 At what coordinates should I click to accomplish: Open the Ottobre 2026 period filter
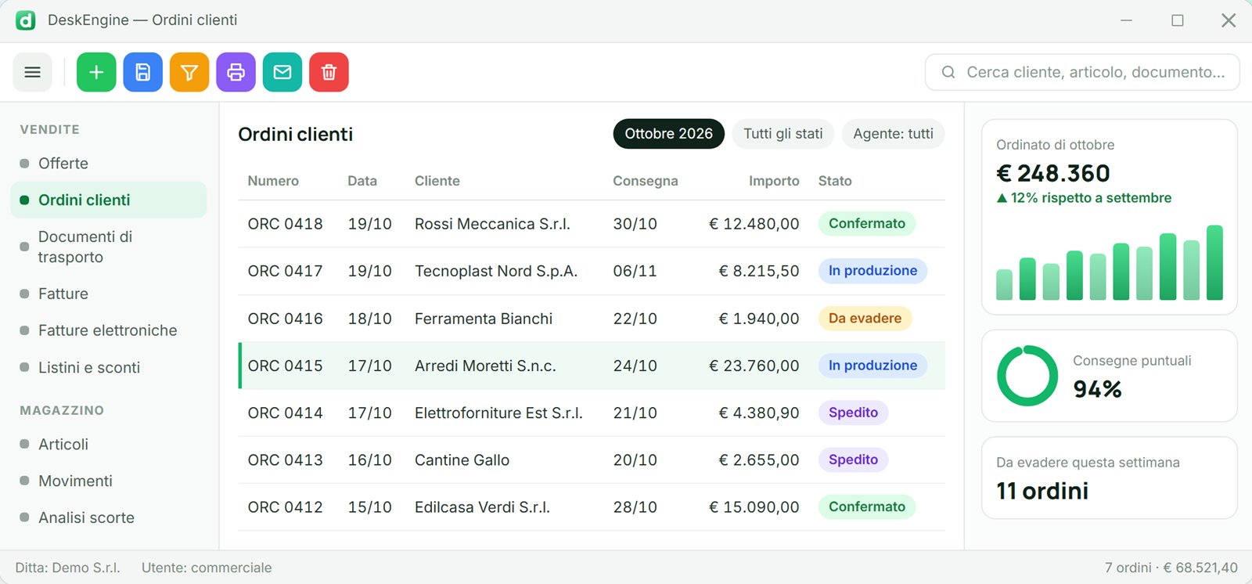point(668,134)
